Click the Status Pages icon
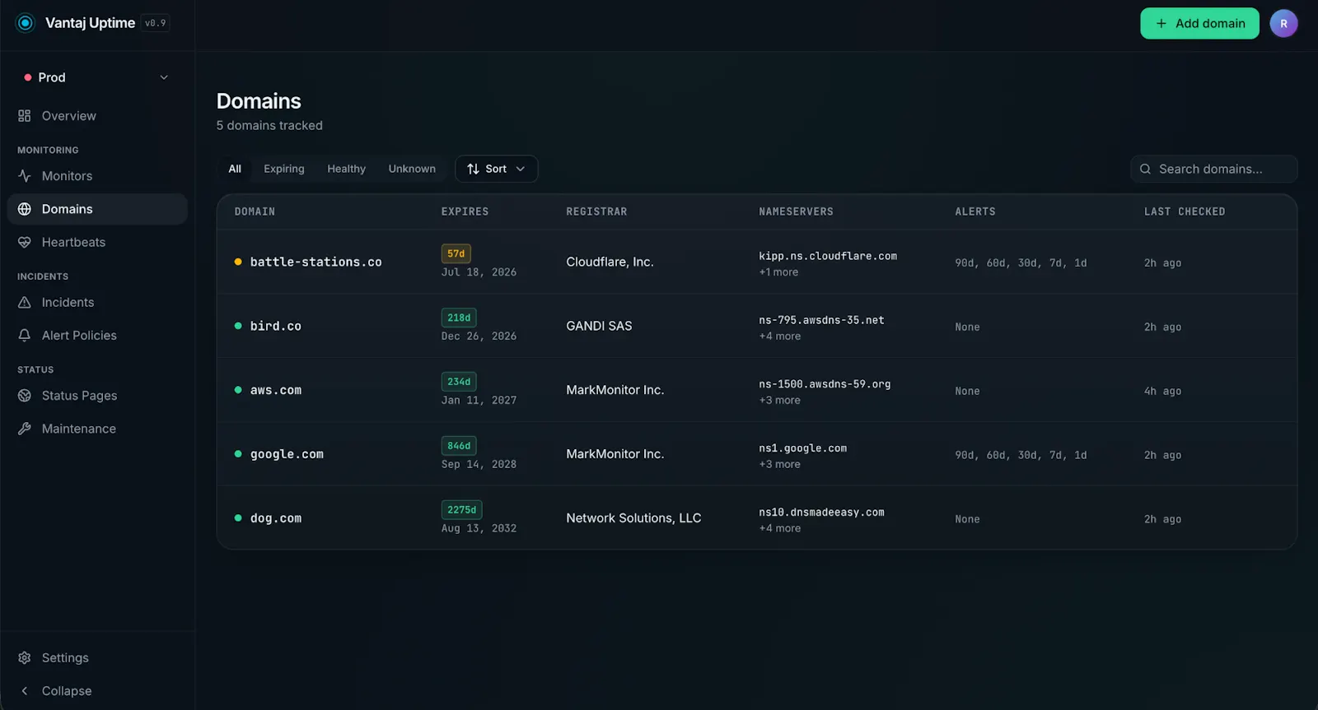 (25, 396)
